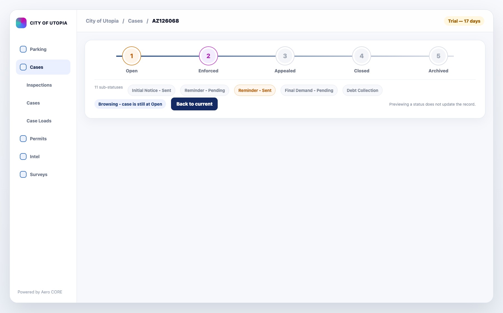Select the Reminder - Sent sub-status chip
503x313 pixels.
click(x=255, y=90)
